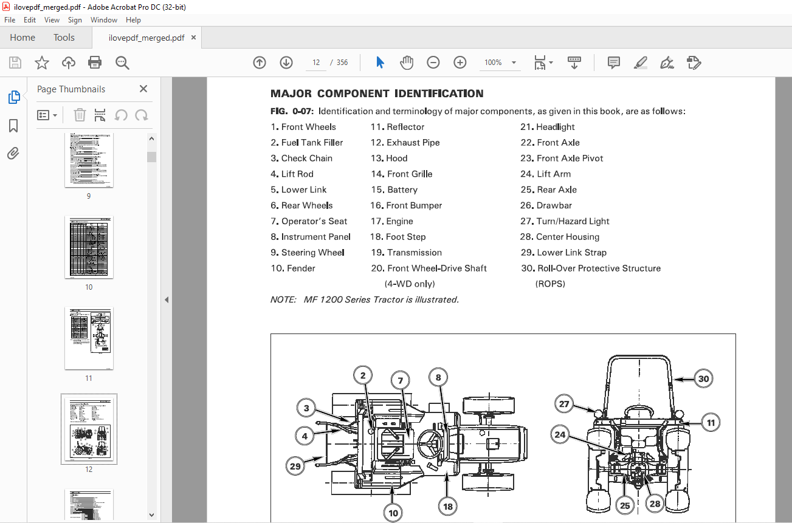Click the '23. Front Axle Pivot' entry

click(x=562, y=159)
